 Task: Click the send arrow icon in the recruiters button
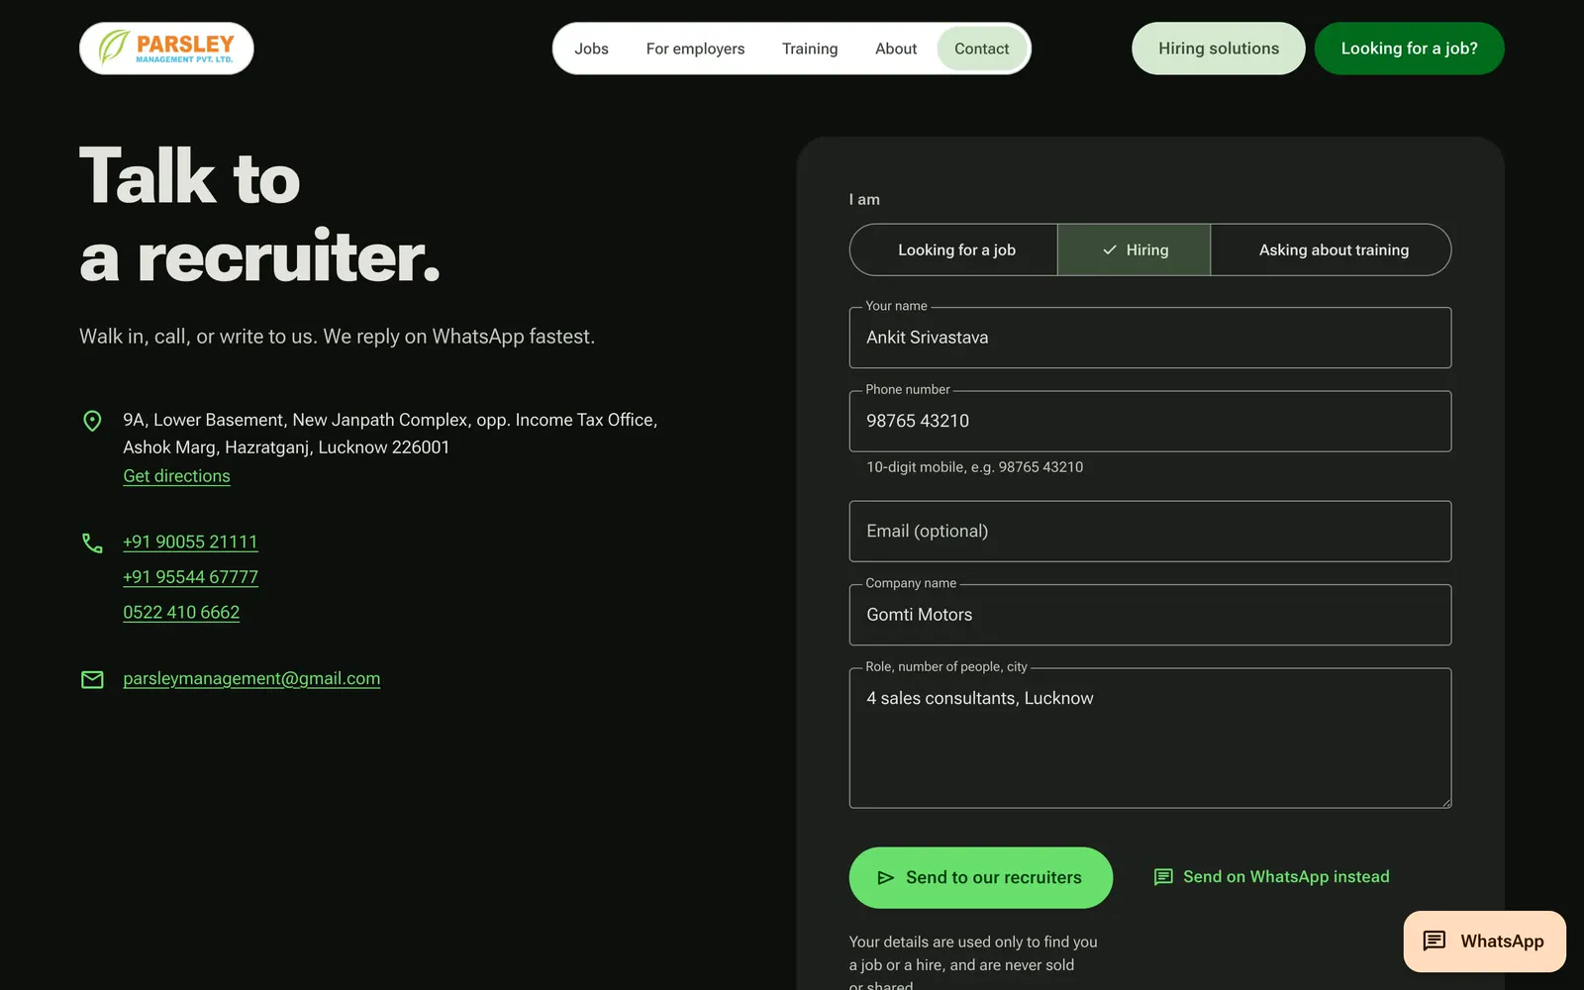(x=886, y=878)
